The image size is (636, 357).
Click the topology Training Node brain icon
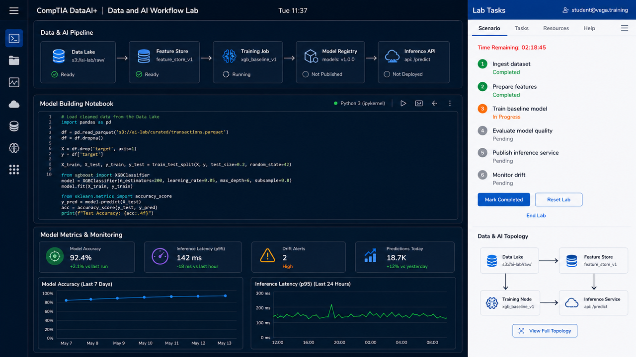click(492, 302)
